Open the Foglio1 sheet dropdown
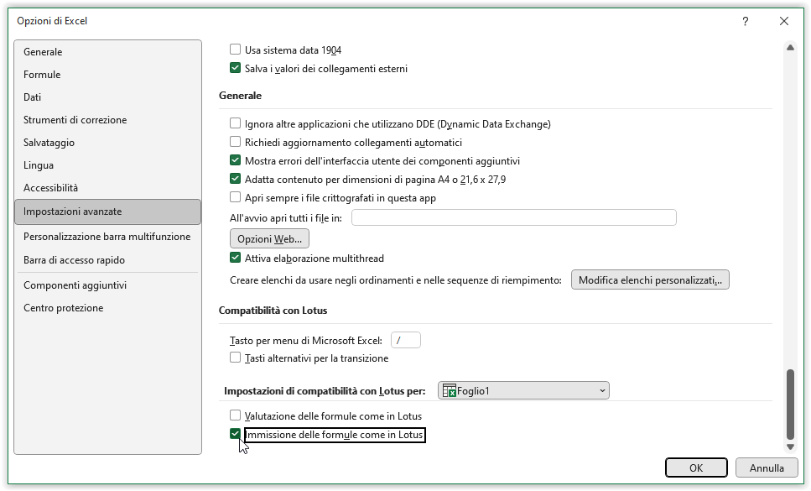Screen dimensions: 811x491 click(523, 390)
